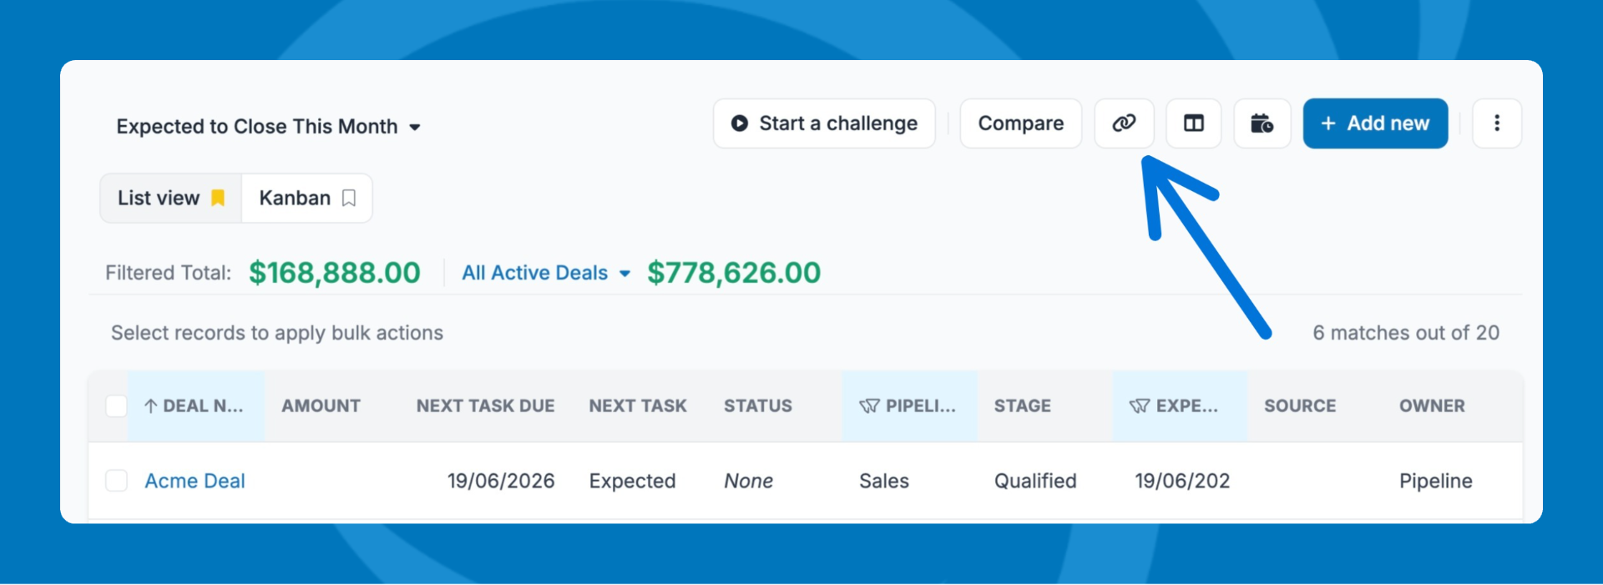Select the List view tab
Viewport: 1603px width, 585px height.
[159, 198]
